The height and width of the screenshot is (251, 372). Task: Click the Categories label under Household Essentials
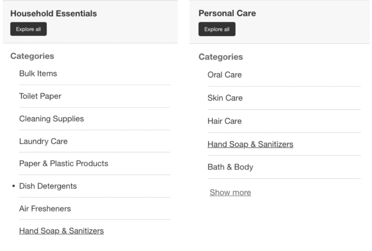click(x=32, y=56)
